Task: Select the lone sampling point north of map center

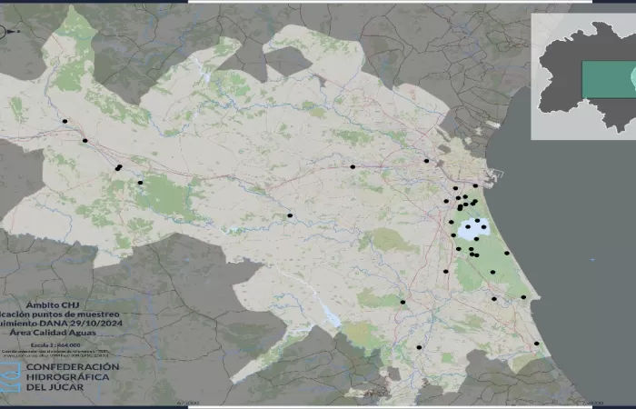Action: (353, 166)
